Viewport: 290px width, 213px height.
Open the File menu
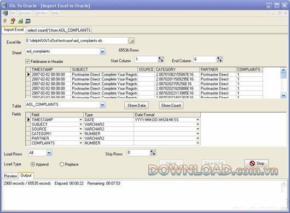click(x=12, y=13)
